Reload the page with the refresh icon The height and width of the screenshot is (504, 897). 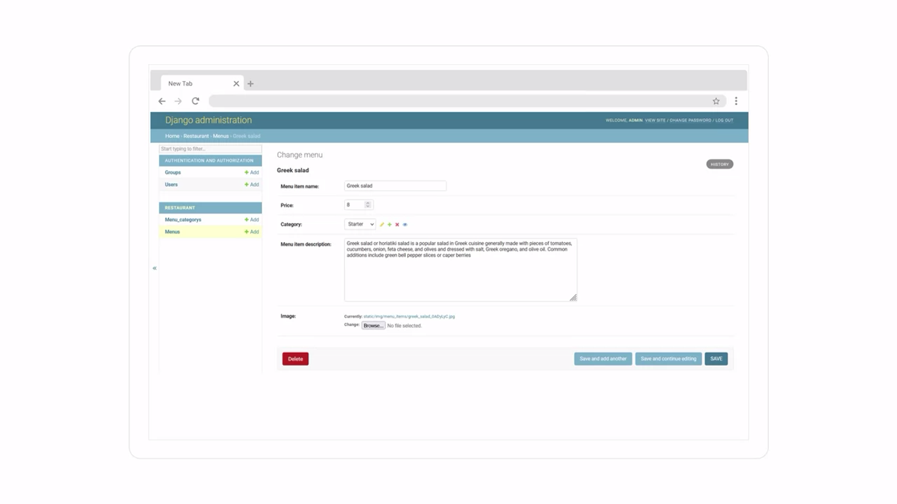coord(195,101)
